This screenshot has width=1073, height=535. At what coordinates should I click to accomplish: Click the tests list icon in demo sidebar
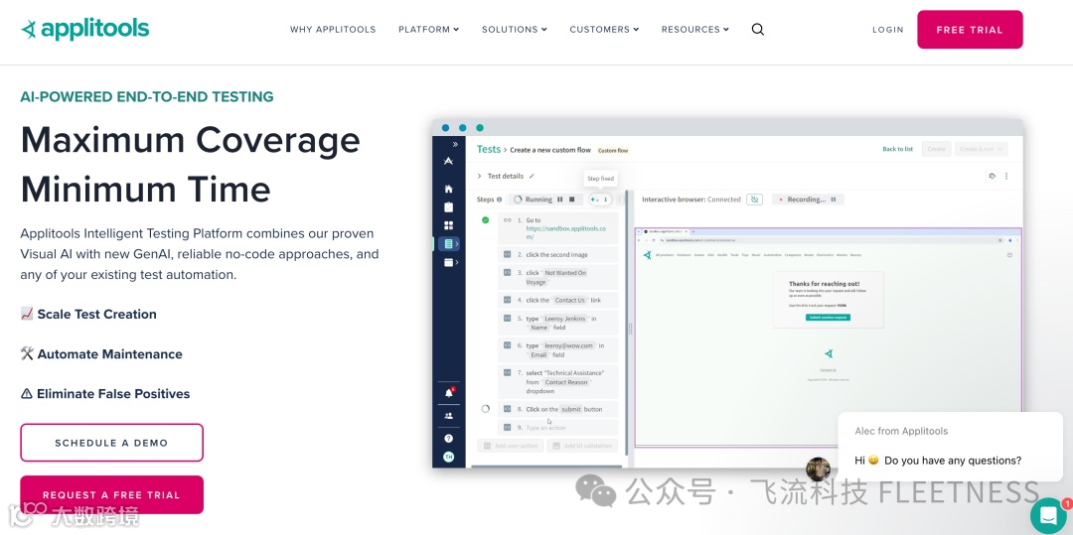point(449,244)
